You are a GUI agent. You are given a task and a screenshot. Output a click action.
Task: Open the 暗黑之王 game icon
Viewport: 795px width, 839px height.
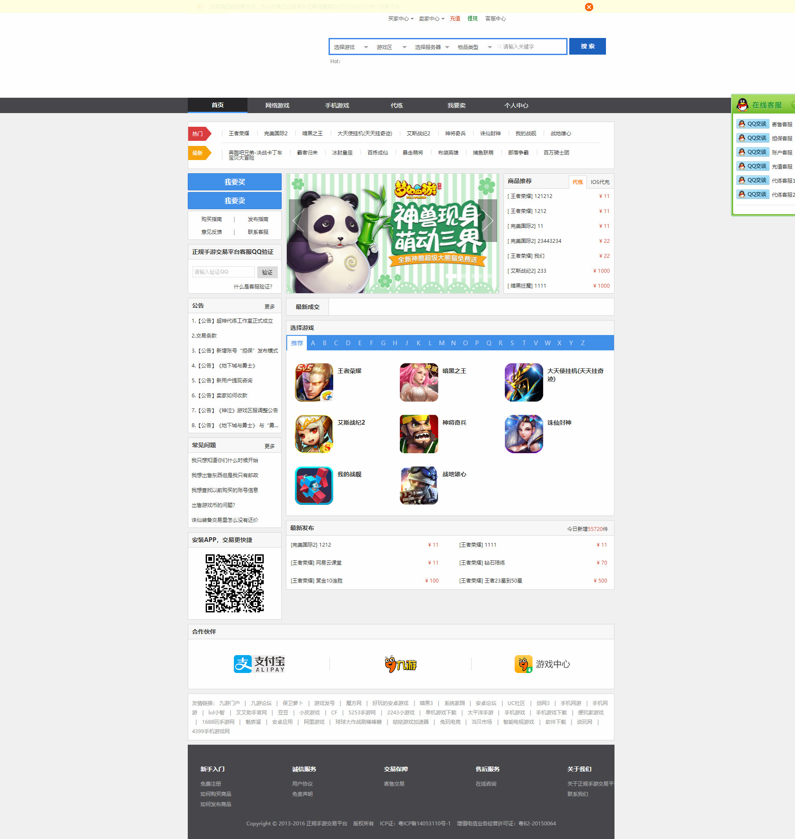tap(419, 382)
